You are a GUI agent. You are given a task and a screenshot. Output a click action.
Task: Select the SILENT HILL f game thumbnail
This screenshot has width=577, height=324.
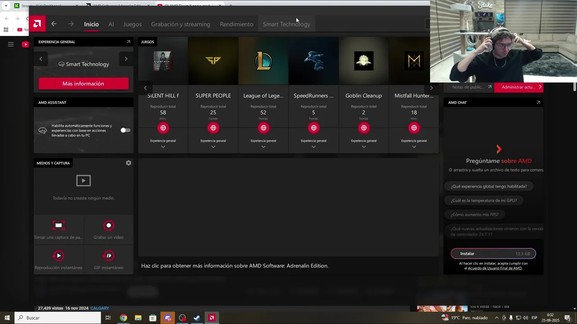click(x=163, y=61)
